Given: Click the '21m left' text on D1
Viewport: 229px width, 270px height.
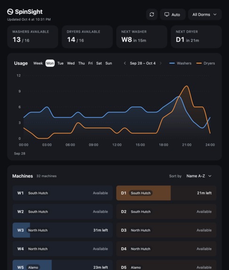Looking at the screenshot, I should (x=204, y=193).
